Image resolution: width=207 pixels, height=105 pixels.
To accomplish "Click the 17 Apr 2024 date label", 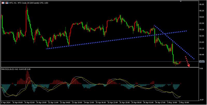I will tap(5, 102).
